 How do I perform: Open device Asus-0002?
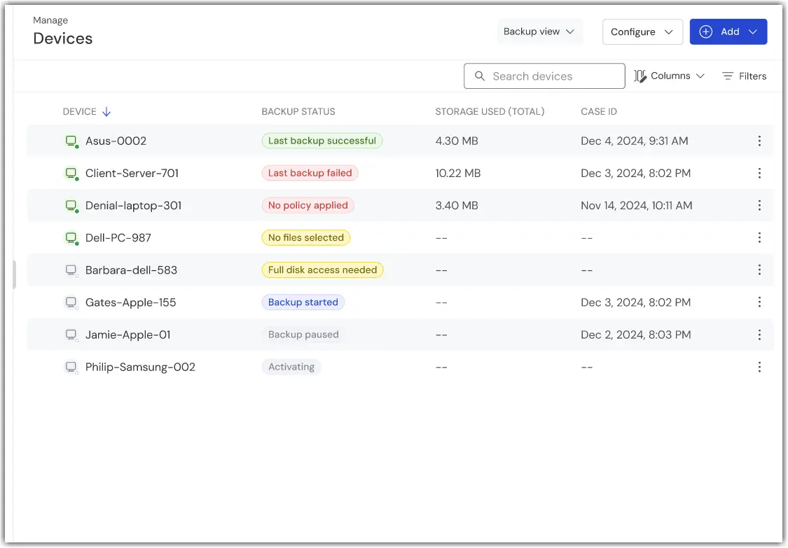(x=116, y=141)
